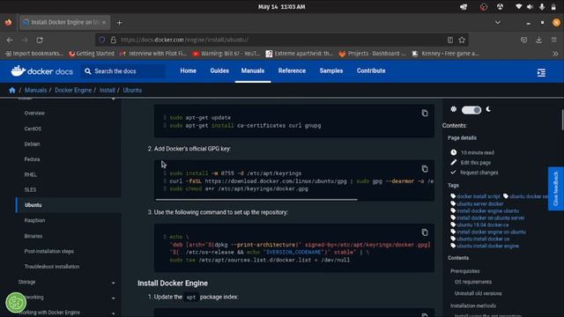This screenshot has height=317, width=564.
Task: Open the SLES sidebar item
Action: point(30,190)
